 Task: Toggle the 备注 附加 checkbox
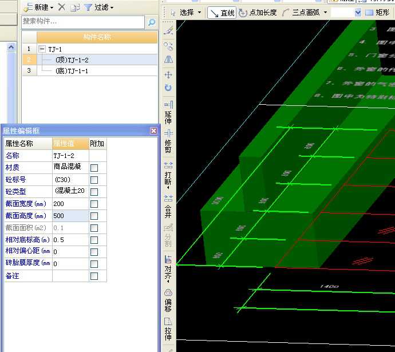coord(94,276)
